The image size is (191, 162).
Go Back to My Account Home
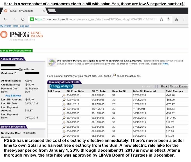16,51
